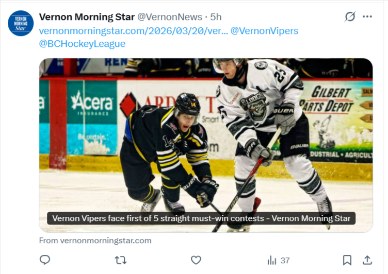Click the @VernonVipers mention
The width and height of the screenshot is (388, 274).
coord(264,31)
